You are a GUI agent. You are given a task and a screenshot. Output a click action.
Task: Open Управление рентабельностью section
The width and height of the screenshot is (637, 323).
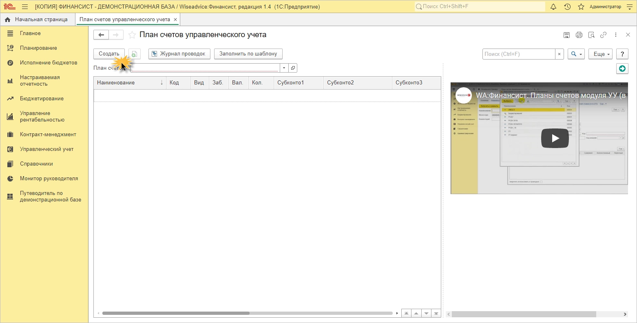pyautogui.click(x=44, y=117)
